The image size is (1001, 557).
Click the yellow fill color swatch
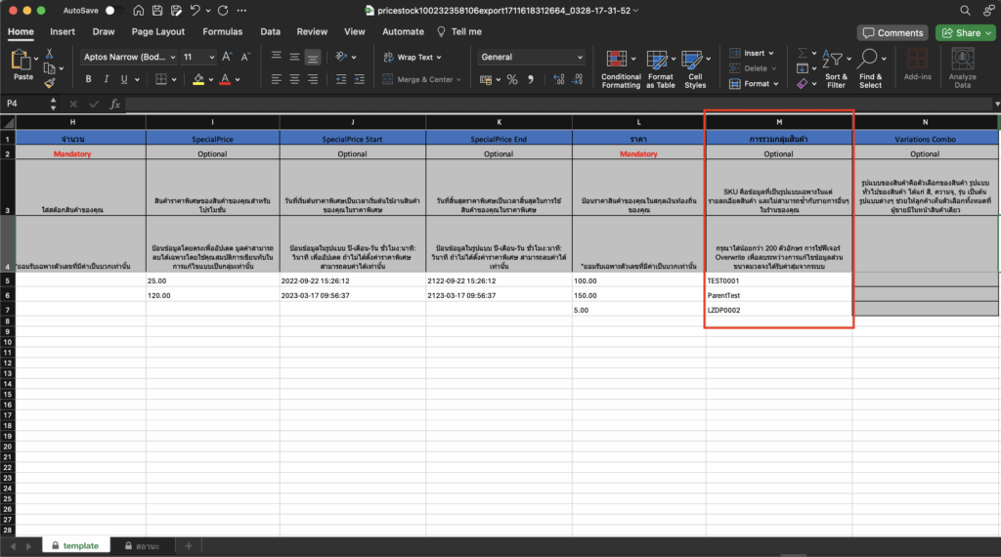pos(198,79)
